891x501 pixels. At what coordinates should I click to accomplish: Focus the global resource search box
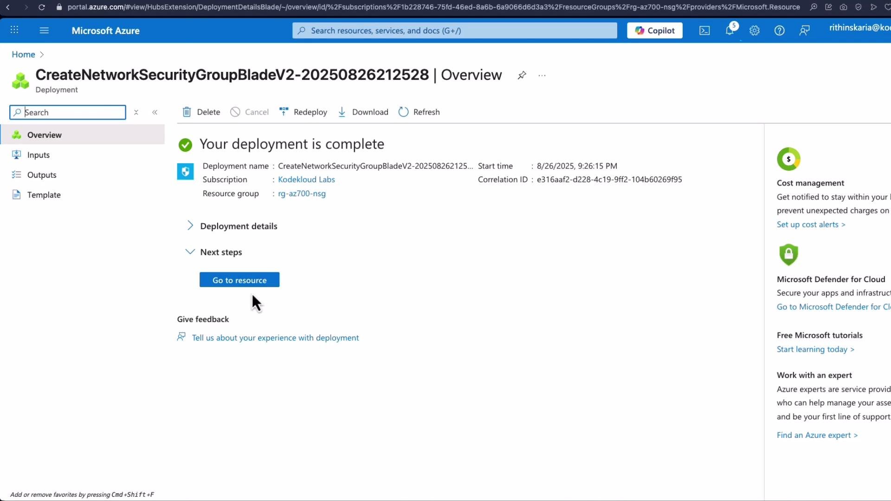click(455, 31)
